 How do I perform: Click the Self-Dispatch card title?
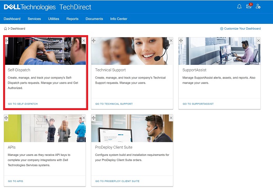[19, 70]
